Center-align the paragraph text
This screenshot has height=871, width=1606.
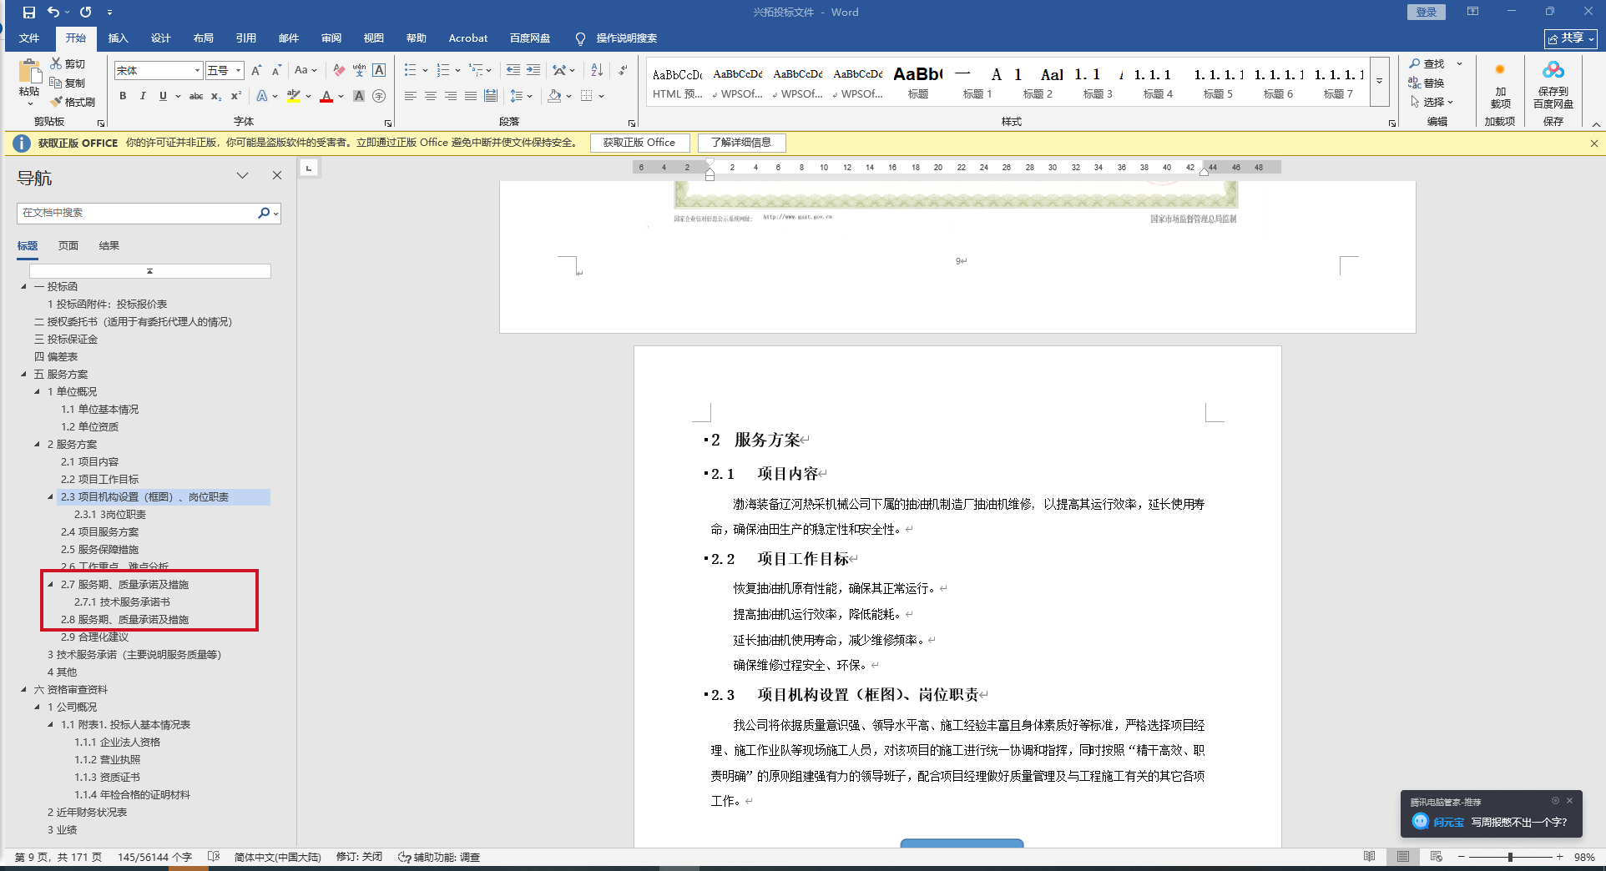pos(431,96)
